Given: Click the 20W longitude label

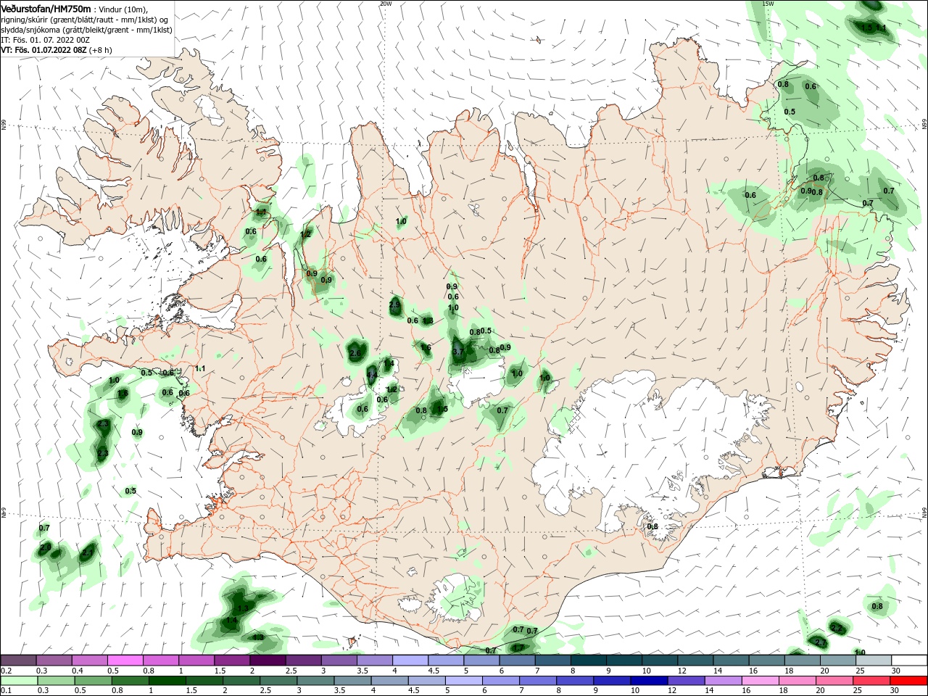Looking at the screenshot, I should (x=386, y=4).
